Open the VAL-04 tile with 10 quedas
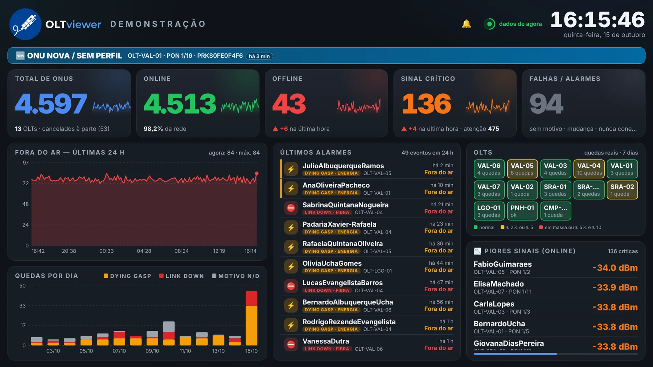Viewport: 653px width, 367px height. point(589,169)
